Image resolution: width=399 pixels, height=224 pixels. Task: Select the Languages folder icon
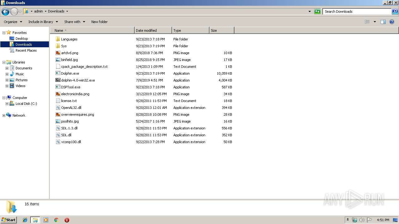[58, 39]
